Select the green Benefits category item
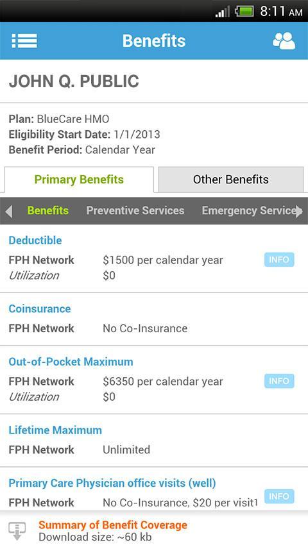The height and width of the screenshot is (547, 308). click(x=48, y=211)
